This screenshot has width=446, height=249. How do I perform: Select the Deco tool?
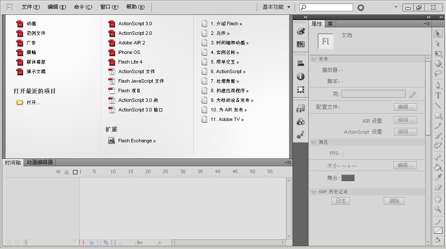[438, 146]
